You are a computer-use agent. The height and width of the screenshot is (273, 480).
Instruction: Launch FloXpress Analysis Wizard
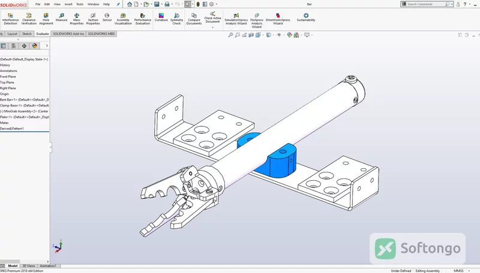pos(257,20)
